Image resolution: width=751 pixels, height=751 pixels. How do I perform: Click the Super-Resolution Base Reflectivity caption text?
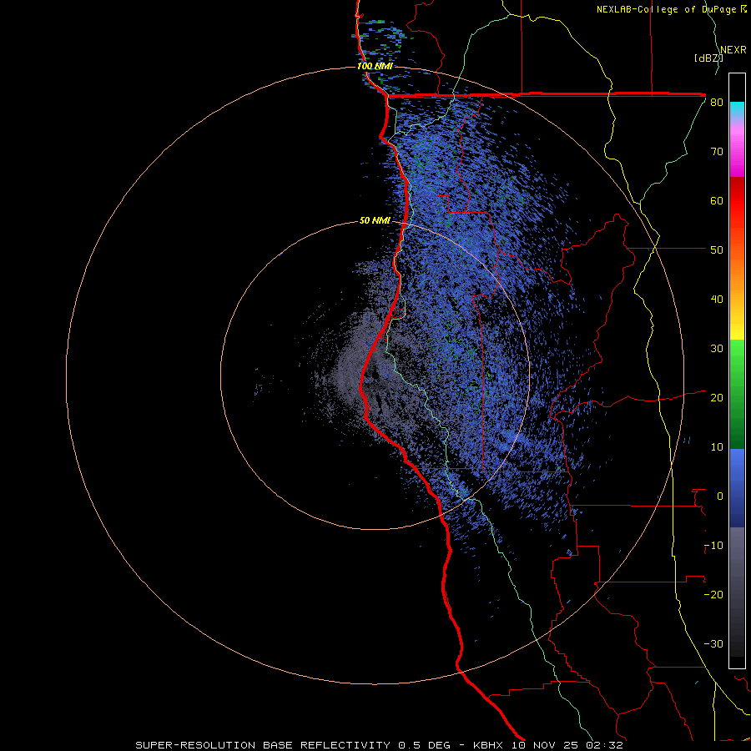pyautogui.click(x=379, y=745)
